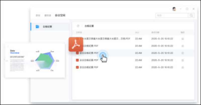
Task: Click the 修改日期 column header
Action: pyautogui.click(x=155, y=32)
